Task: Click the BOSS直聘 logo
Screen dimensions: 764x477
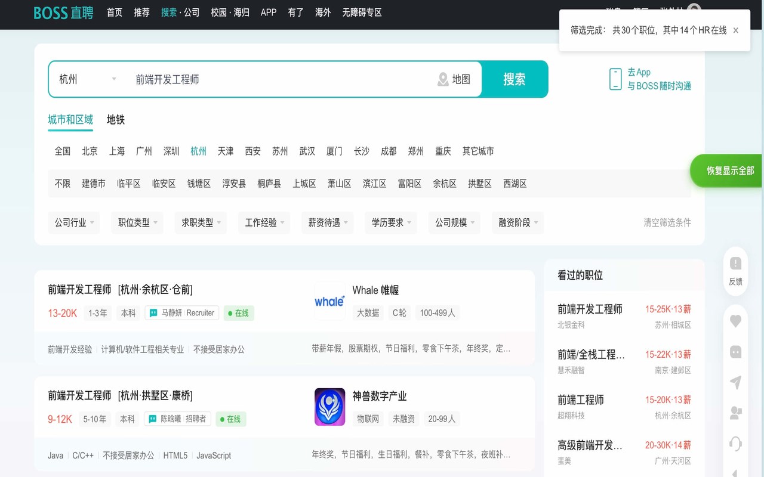Action: [63, 13]
